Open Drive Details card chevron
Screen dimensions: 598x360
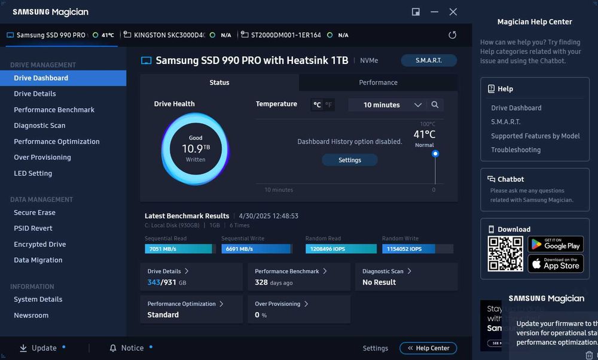(x=187, y=271)
